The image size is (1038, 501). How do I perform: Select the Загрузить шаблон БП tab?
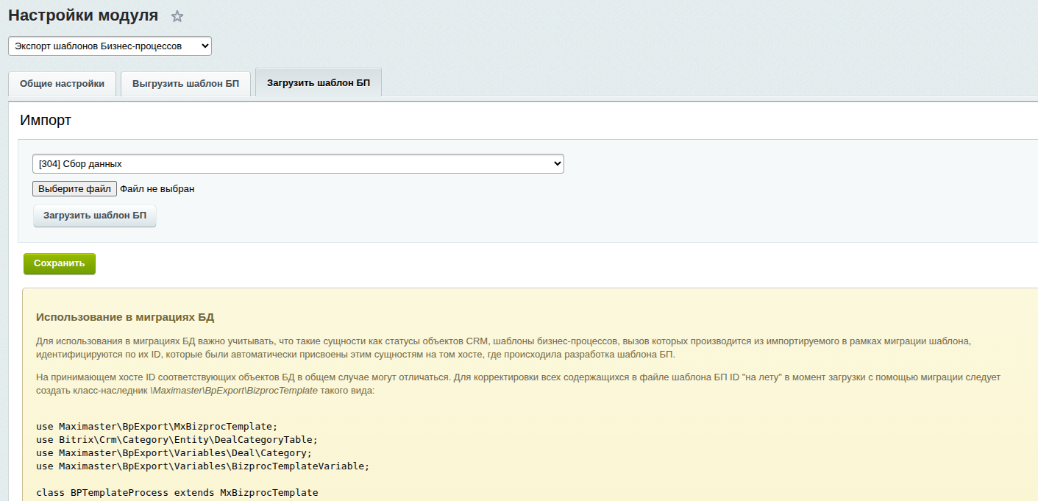pyautogui.click(x=319, y=82)
